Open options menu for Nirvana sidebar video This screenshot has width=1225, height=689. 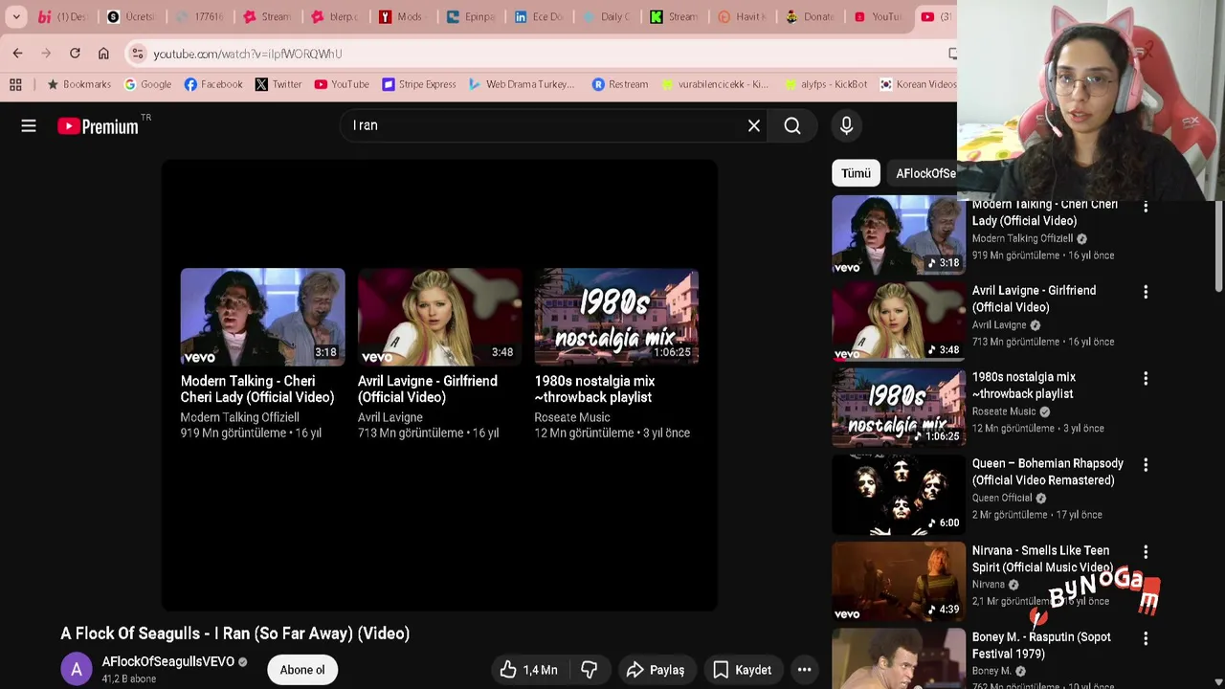1146,551
